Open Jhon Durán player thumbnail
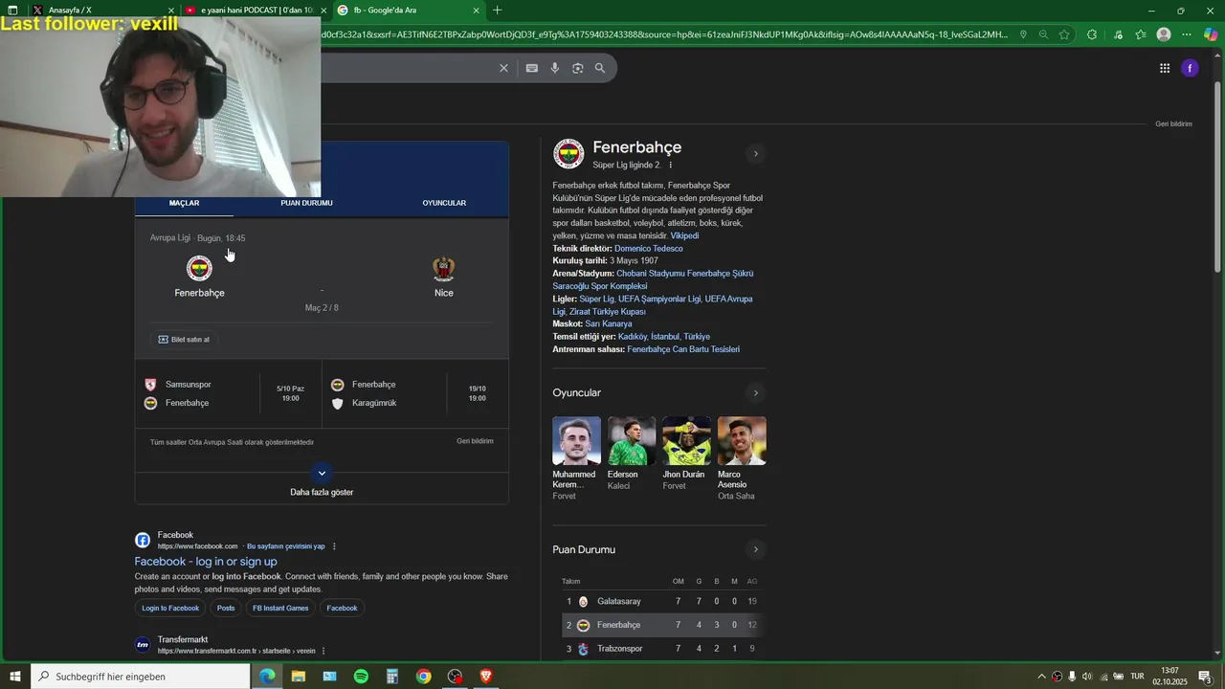This screenshot has width=1225, height=689. tap(687, 441)
